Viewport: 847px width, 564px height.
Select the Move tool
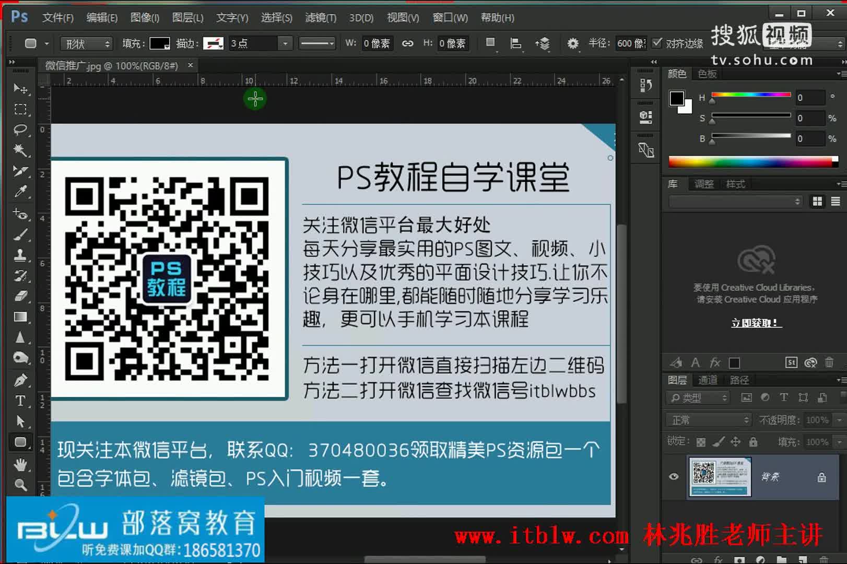pyautogui.click(x=21, y=88)
